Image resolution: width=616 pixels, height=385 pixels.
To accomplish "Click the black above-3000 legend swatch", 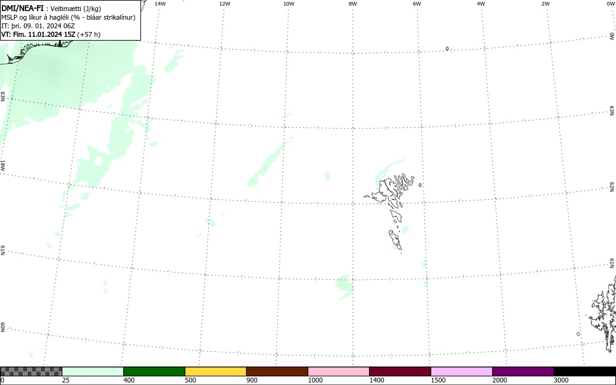I will pos(585,371).
